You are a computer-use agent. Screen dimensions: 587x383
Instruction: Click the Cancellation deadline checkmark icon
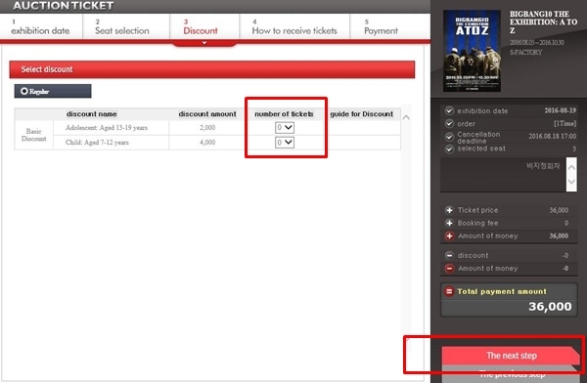point(449,137)
